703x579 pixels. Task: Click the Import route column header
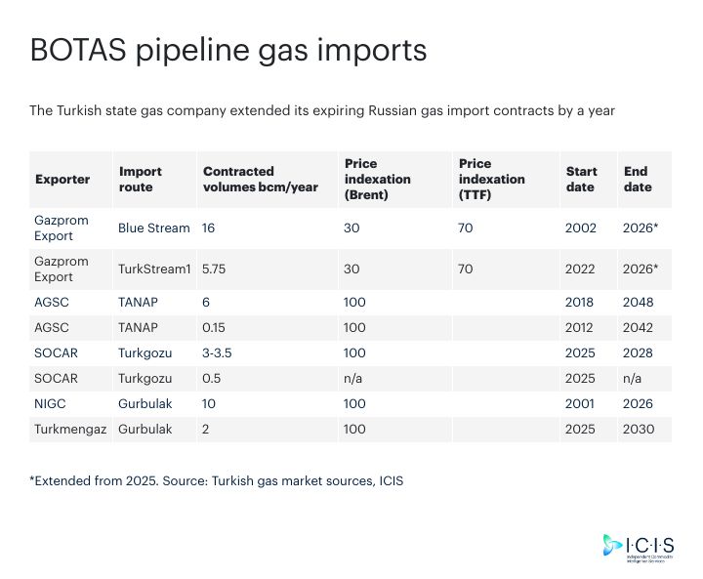[141, 180]
